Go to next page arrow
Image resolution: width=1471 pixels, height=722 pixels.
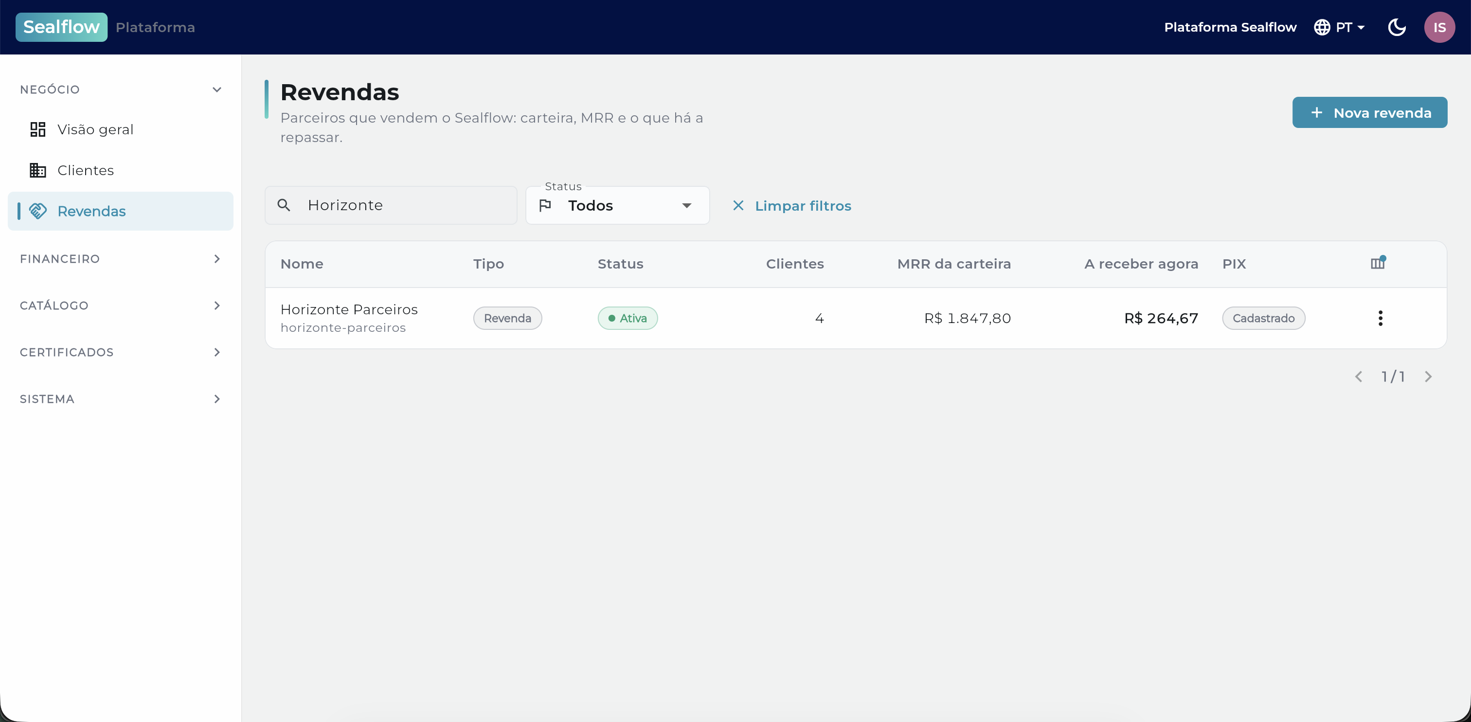point(1428,377)
